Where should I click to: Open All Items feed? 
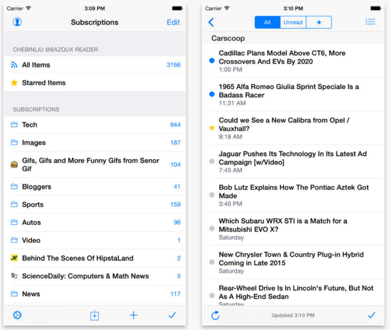pos(95,65)
